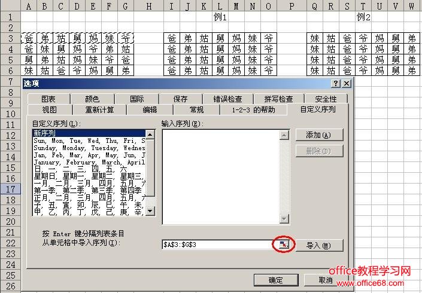The image size is (422, 293).
Task: Click cell A3 containing 爸
Action: pyautogui.click(x=29, y=38)
